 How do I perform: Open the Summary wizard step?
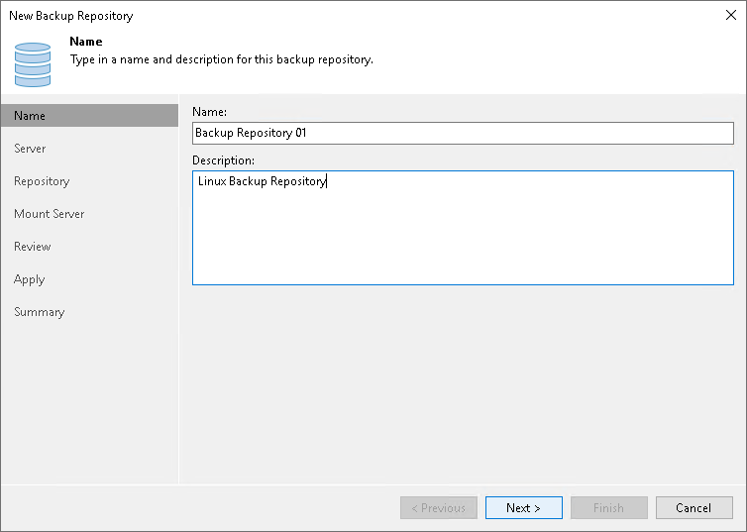tap(39, 312)
